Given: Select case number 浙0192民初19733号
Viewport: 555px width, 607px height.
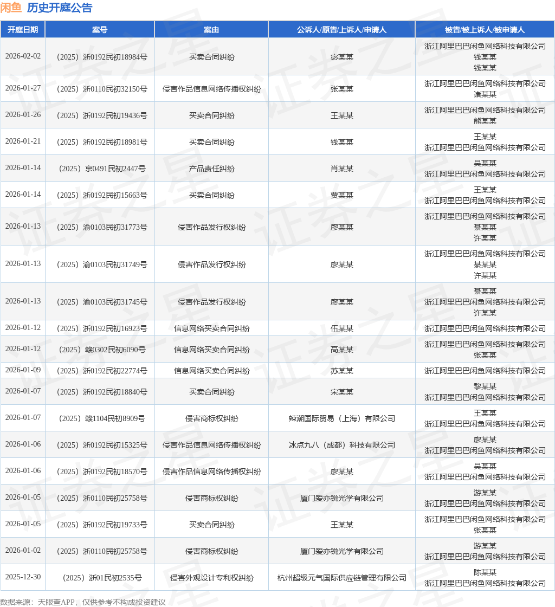Looking at the screenshot, I should click(x=102, y=525).
